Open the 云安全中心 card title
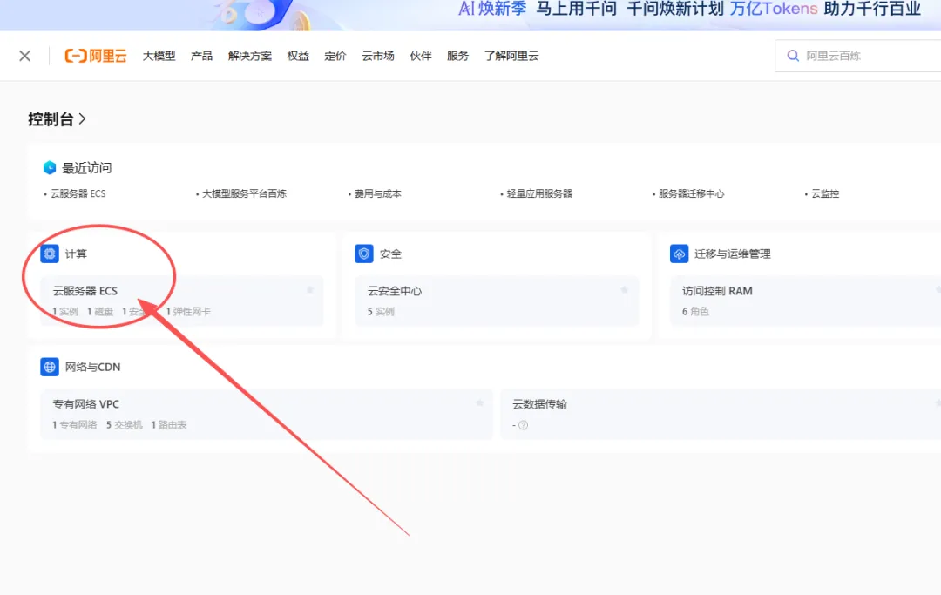The height and width of the screenshot is (595, 941). (x=395, y=291)
